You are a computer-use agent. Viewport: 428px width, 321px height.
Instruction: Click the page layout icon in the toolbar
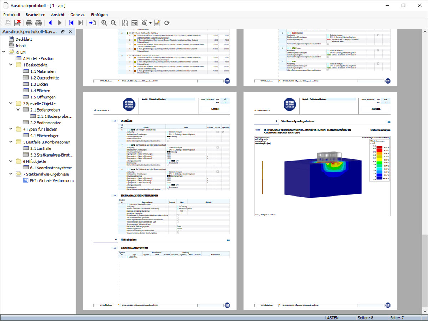tap(125, 23)
